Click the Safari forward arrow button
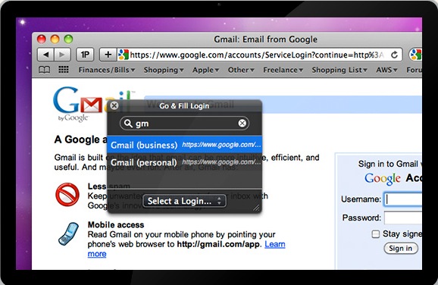 62,55
